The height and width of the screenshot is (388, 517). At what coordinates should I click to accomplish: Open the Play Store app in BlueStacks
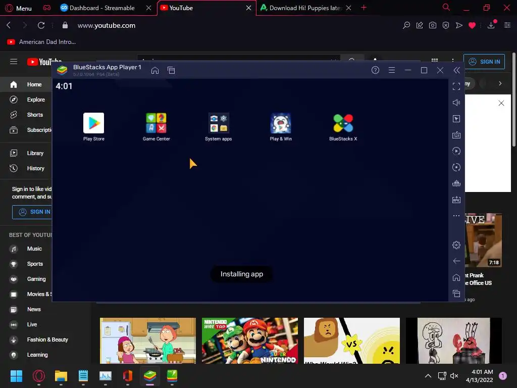click(x=93, y=127)
